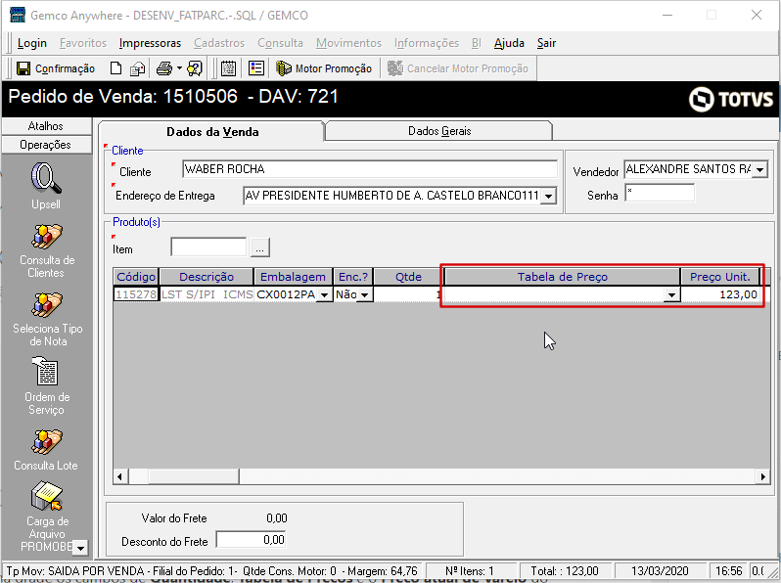The width and height of the screenshot is (781, 583).
Task: Click the help question toolbar icon
Action: pyautogui.click(x=195, y=68)
